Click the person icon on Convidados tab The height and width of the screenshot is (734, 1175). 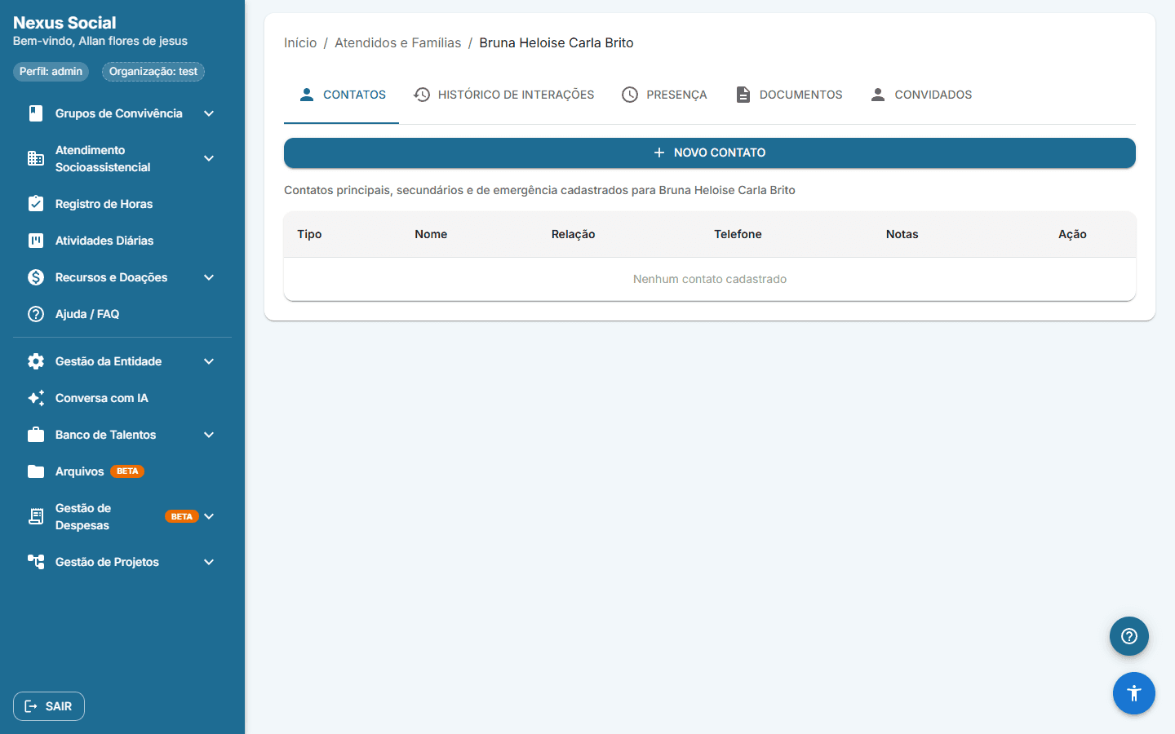[878, 95]
